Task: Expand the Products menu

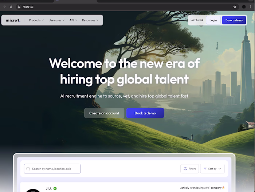Action: [36, 20]
